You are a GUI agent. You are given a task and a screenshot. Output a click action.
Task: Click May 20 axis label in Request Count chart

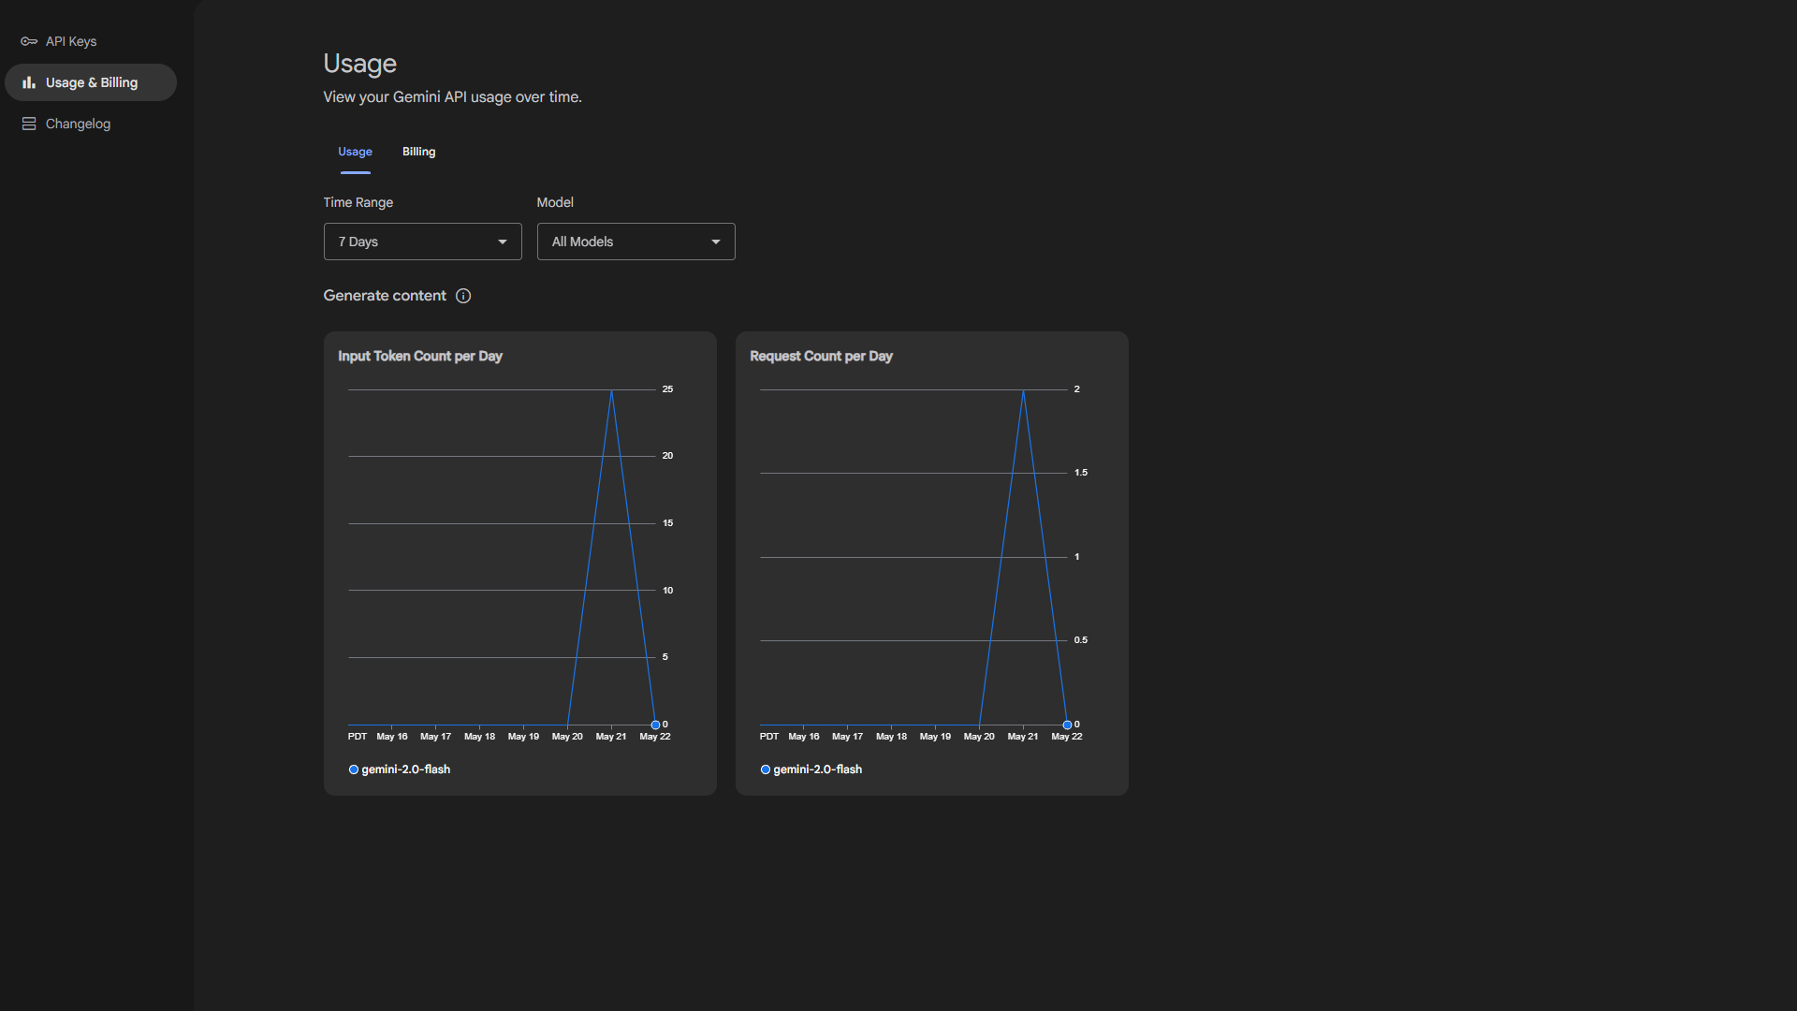coord(979,737)
